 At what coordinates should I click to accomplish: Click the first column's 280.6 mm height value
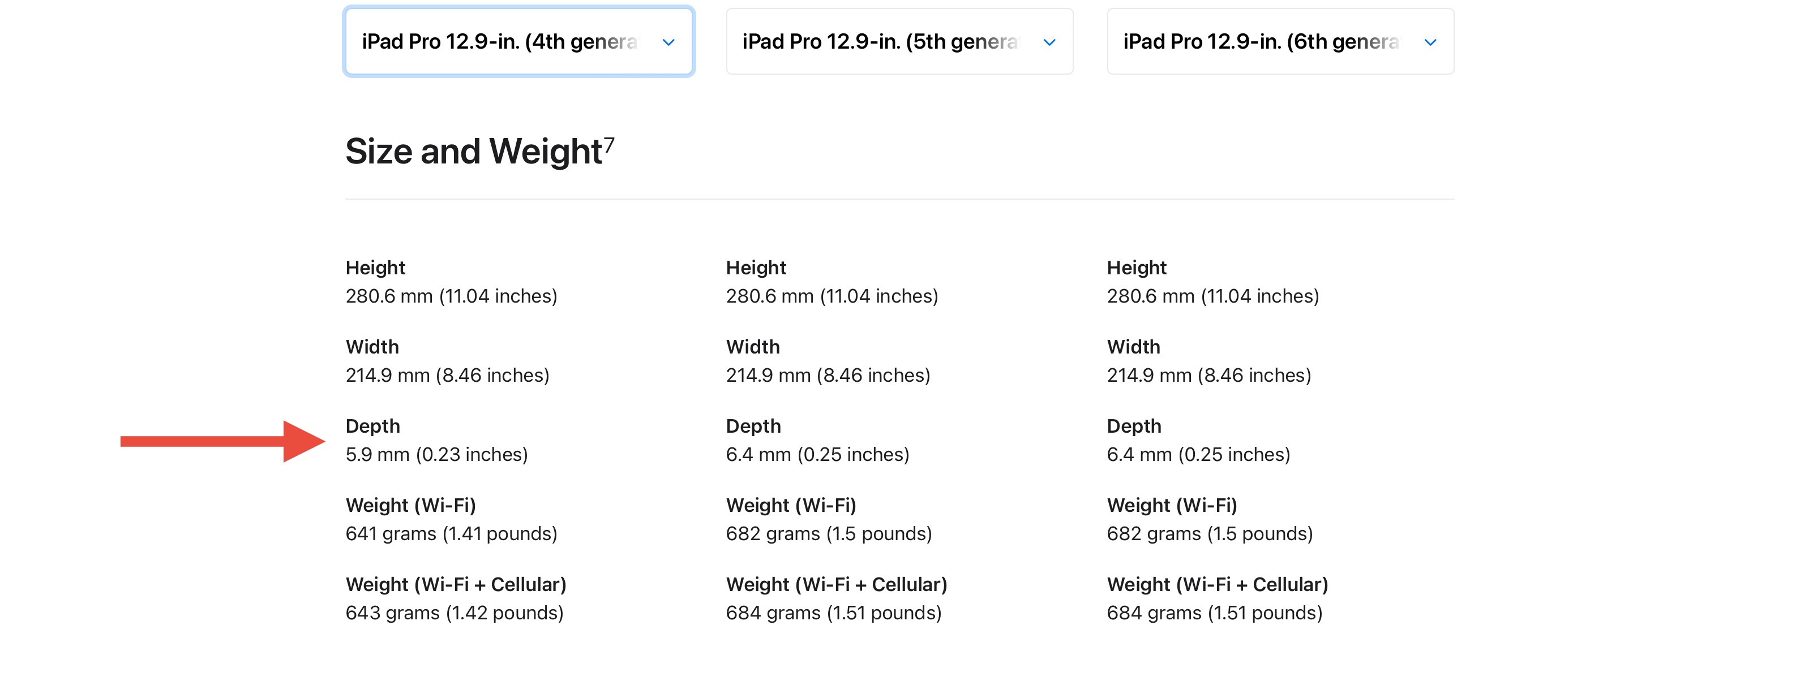[451, 296]
